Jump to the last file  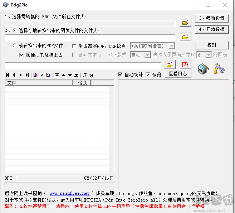click(27, 75)
